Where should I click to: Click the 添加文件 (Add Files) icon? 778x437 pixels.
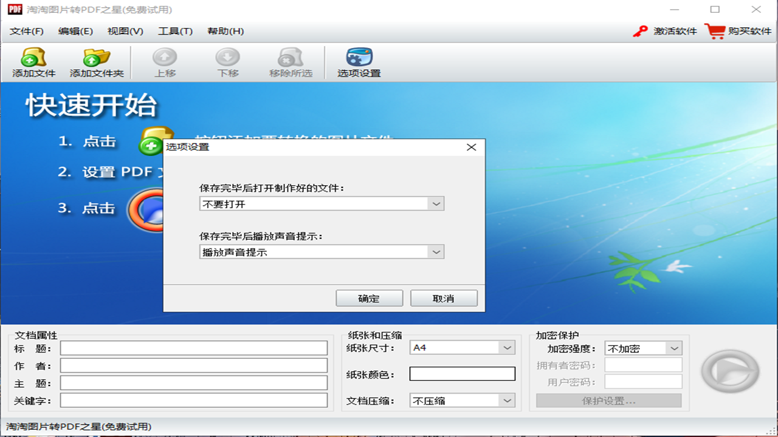click(x=33, y=61)
